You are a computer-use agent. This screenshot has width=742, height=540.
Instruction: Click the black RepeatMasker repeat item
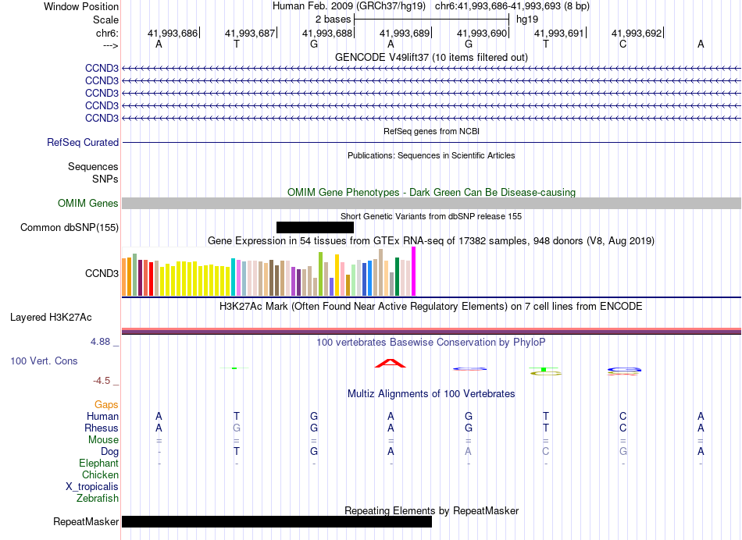(x=276, y=521)
